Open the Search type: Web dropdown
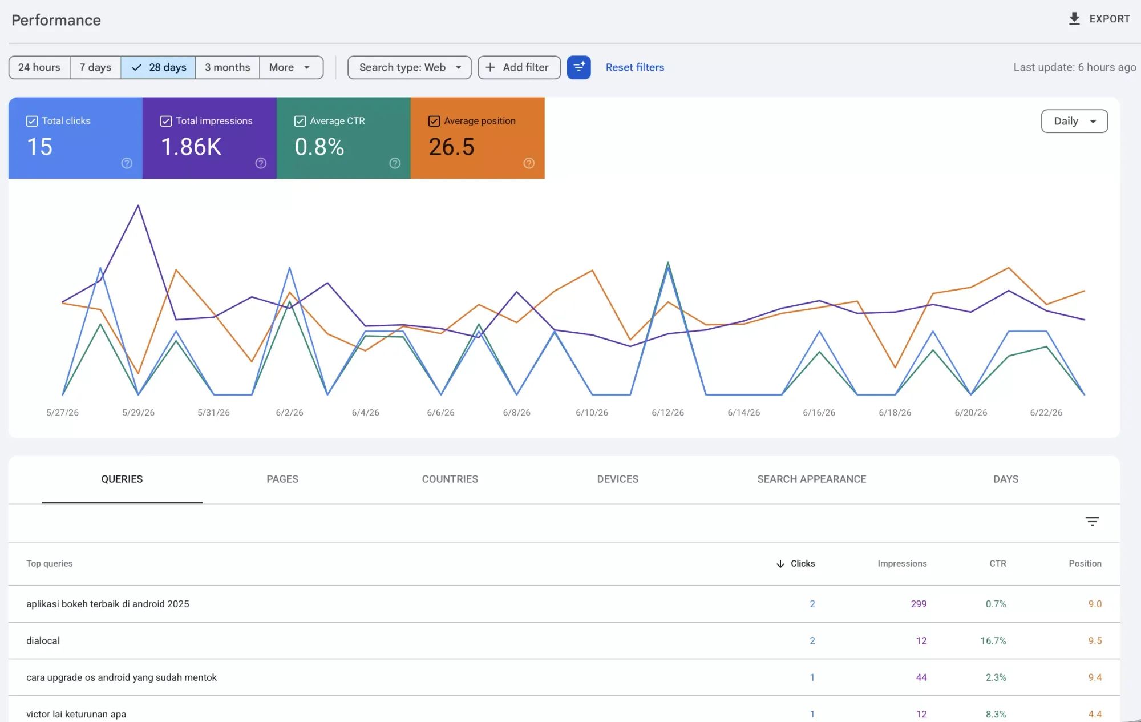This screenshot has height=722, width=1141. 410,67
